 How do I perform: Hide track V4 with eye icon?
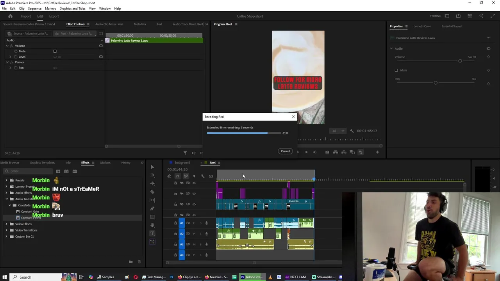point(194,194)
